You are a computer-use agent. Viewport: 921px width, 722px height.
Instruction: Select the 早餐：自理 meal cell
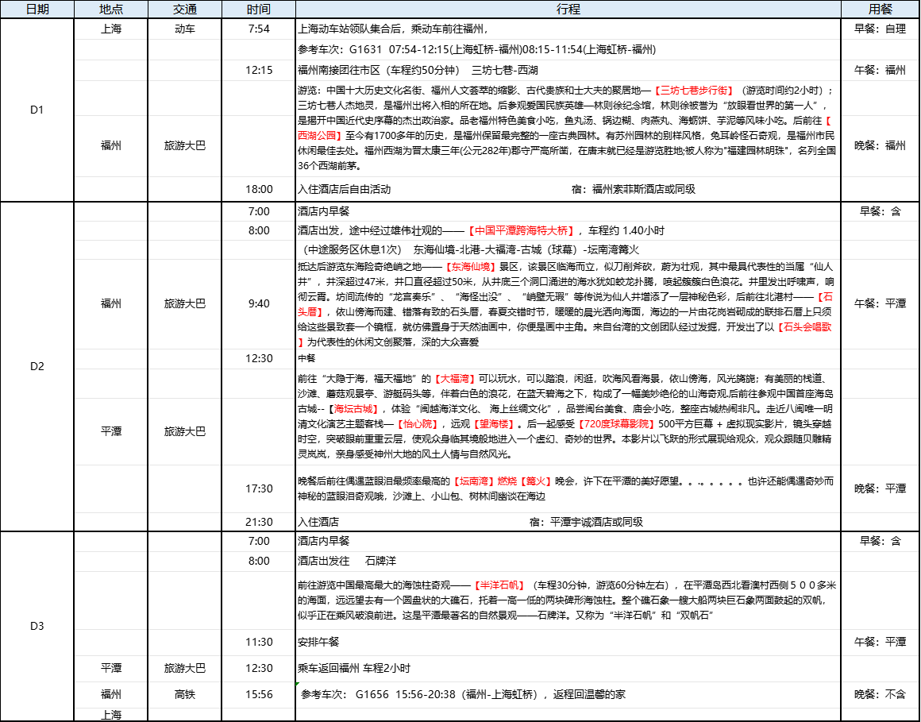(x=880, y=29)
